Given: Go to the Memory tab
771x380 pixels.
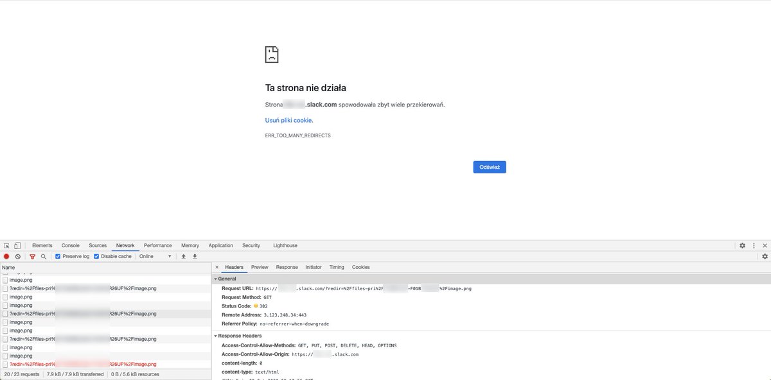Looking at the screenshot, I should click(x=190, y=245).
